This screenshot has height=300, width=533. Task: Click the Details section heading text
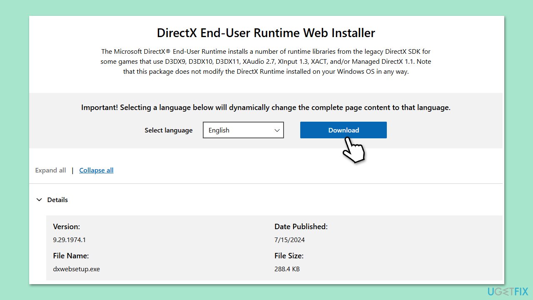pos(57,200)
